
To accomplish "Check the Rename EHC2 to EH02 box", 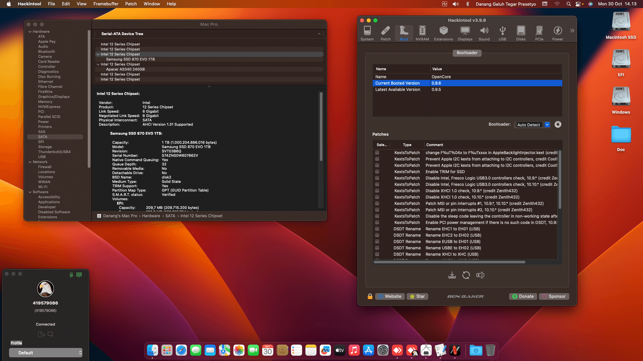I will coord(377,235).
